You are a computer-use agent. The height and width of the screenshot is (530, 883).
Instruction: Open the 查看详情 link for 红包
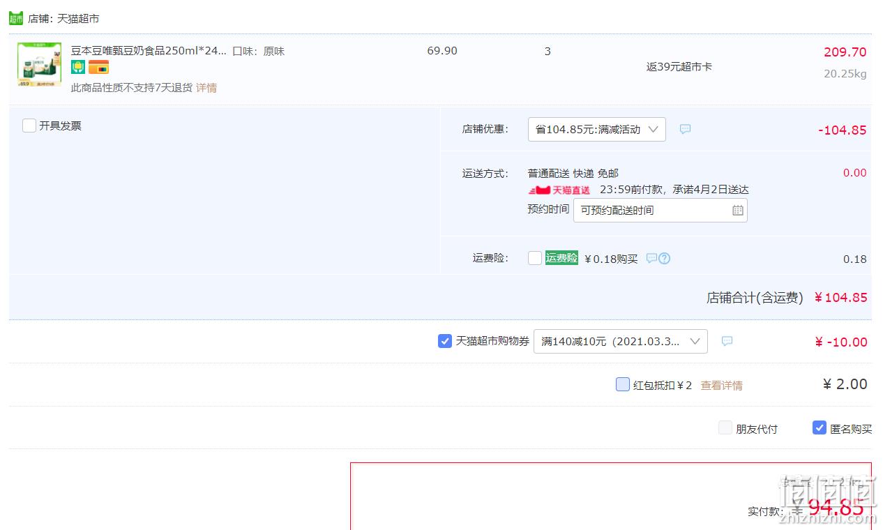click(x=722, y=385)
